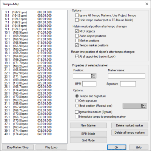Select tempo marker 19:1 at 171.7 bpm
The height and width of the screenshot is (151, 151).
point(28,63)
